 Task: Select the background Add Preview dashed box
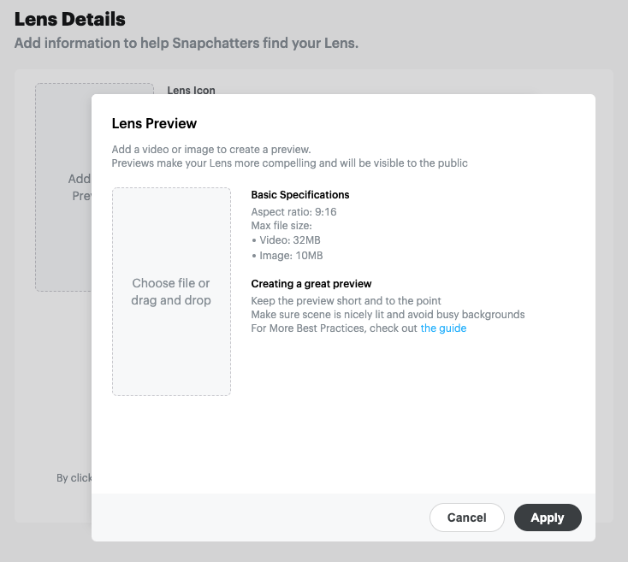click(x=64, y=186)
